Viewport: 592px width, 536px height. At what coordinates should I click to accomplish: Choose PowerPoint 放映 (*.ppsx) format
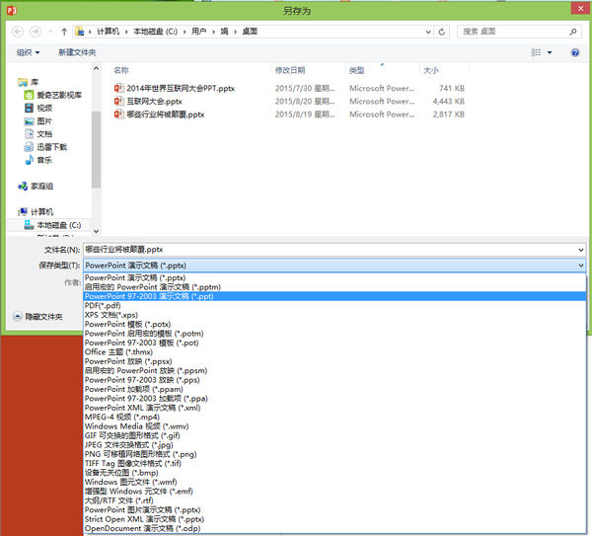(x=334, y=361)
